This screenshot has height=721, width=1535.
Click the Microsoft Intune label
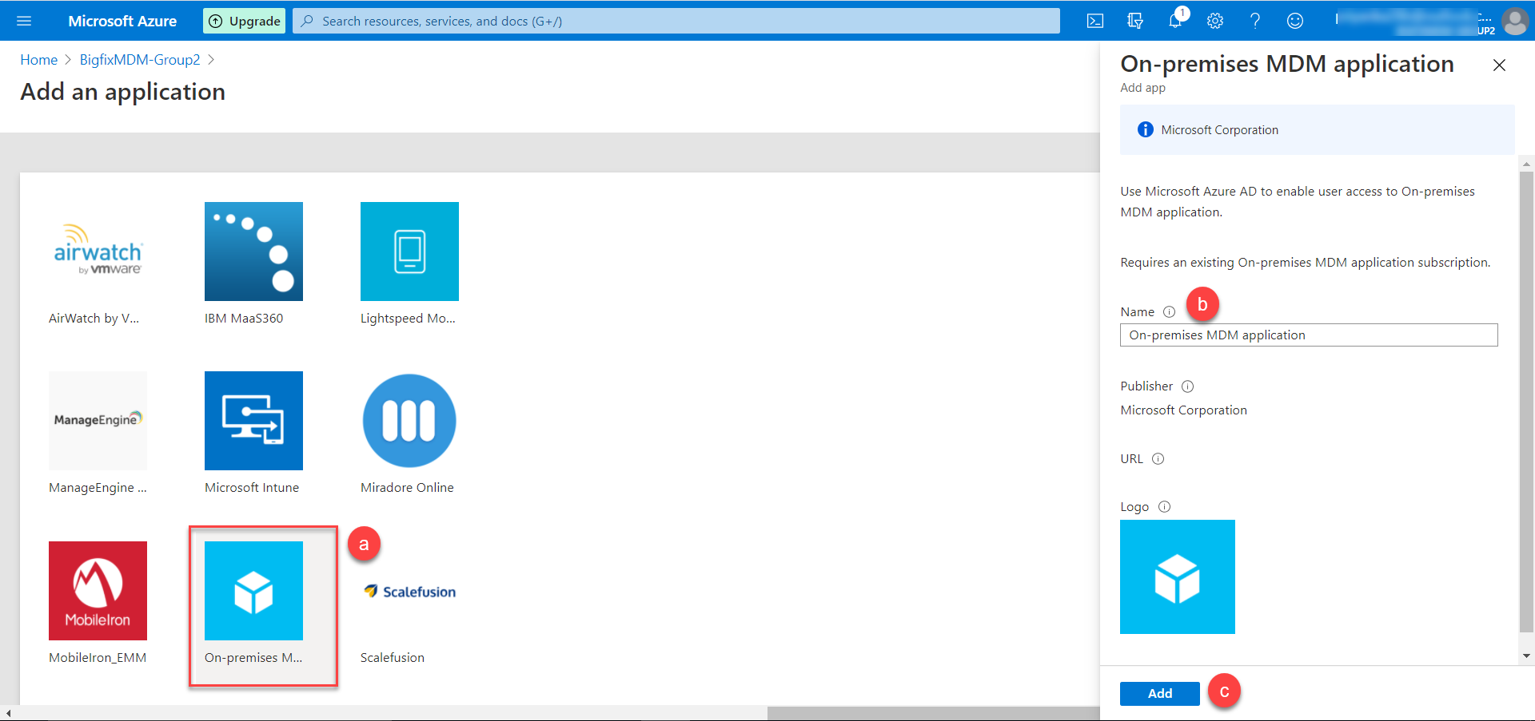coord(252,488)
